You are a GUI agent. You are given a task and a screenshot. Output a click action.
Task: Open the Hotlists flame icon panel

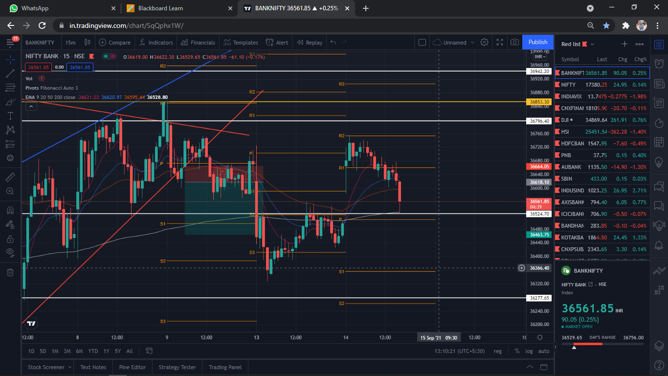point(659,122)
